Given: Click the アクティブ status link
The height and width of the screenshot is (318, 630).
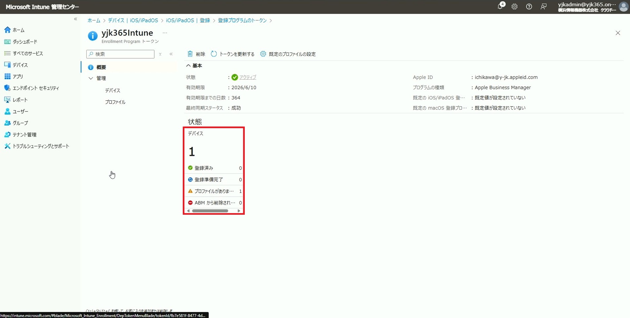Looking at the screenshot, I should (x=248, y=77).
